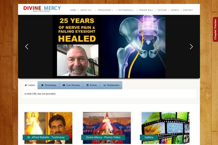Click the 'A valid URL was not provided.' text
Screen dimensions: 218x145
pos(40,94)
